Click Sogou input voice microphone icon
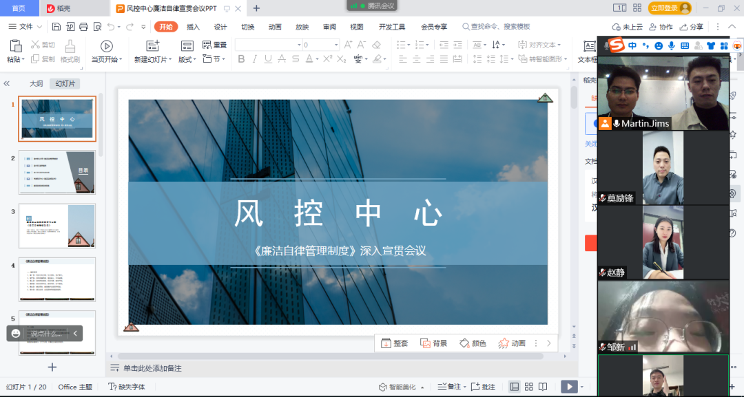Image resolution: width=744 pixels, height=397 pixels. 671,45
